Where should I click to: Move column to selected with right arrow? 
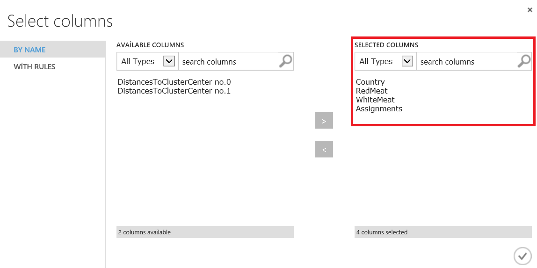pyautogui.click(x=324, y=121)
